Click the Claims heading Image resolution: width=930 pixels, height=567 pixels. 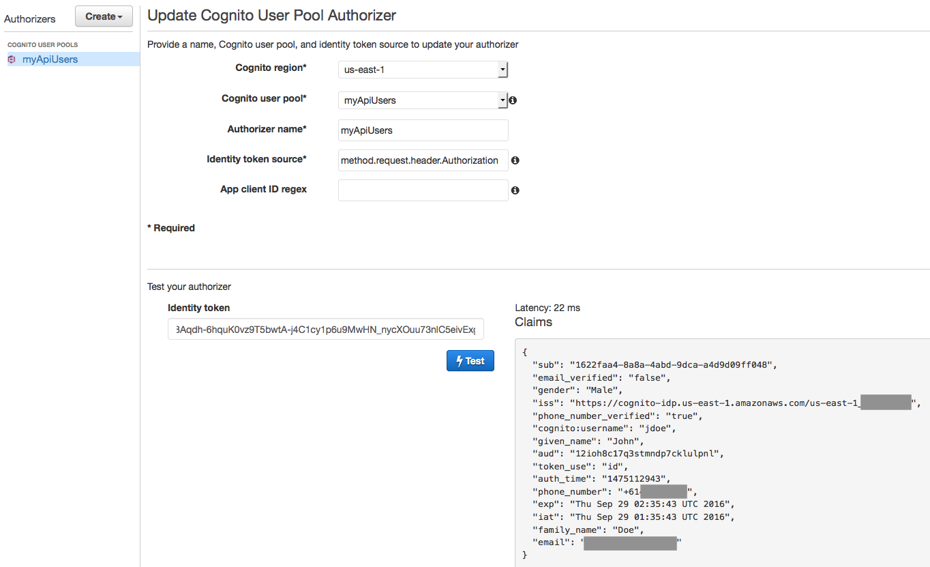coord(534,322)
